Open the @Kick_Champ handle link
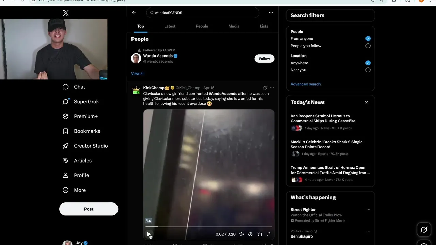This screenshot has height=245, width=436. pyautogui.click(x=188, y=88)
